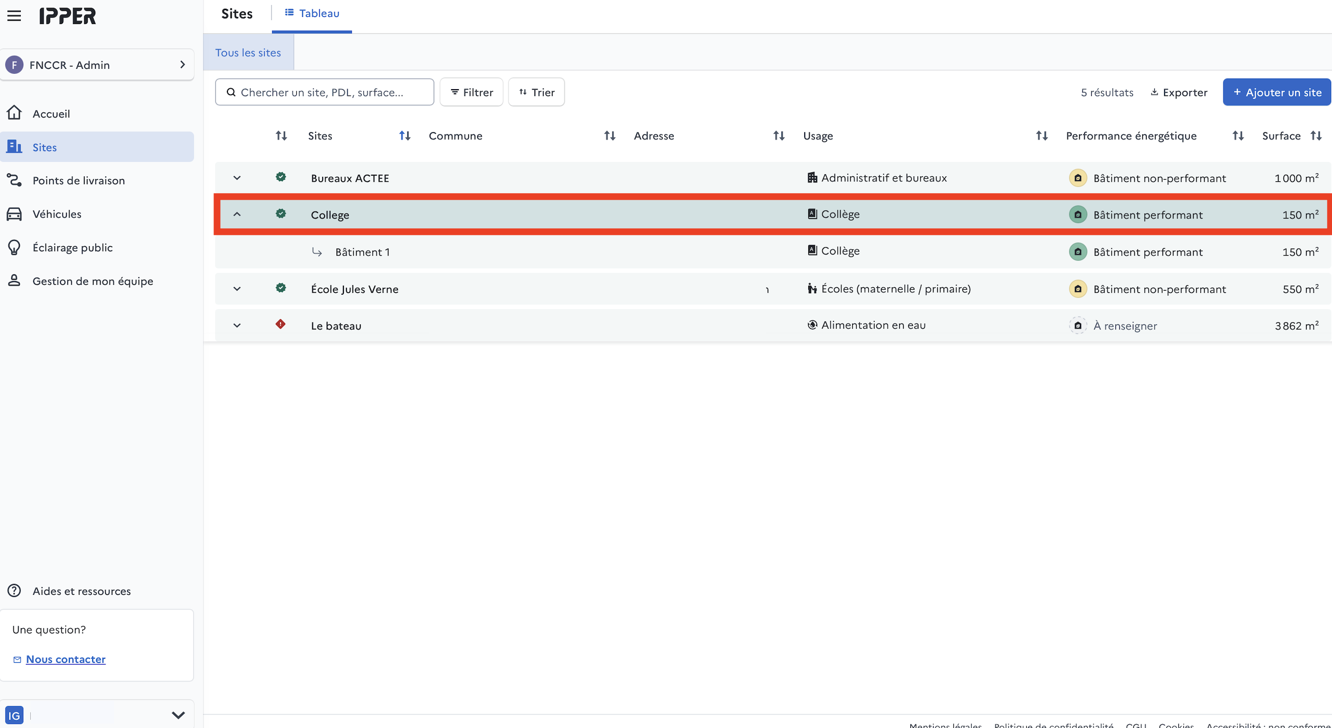Click Ajouter un site button
The image size is (1332, 728).
click(1276, 92)
